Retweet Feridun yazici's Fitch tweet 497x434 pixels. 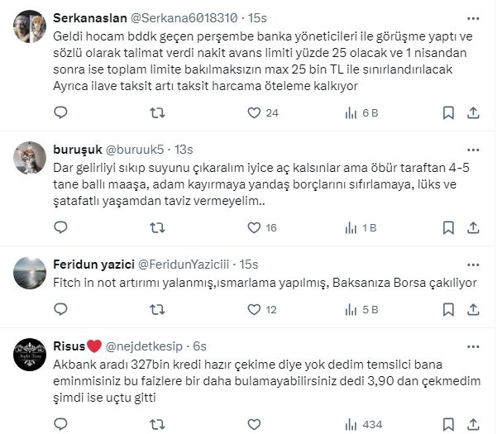click(155, 310)
